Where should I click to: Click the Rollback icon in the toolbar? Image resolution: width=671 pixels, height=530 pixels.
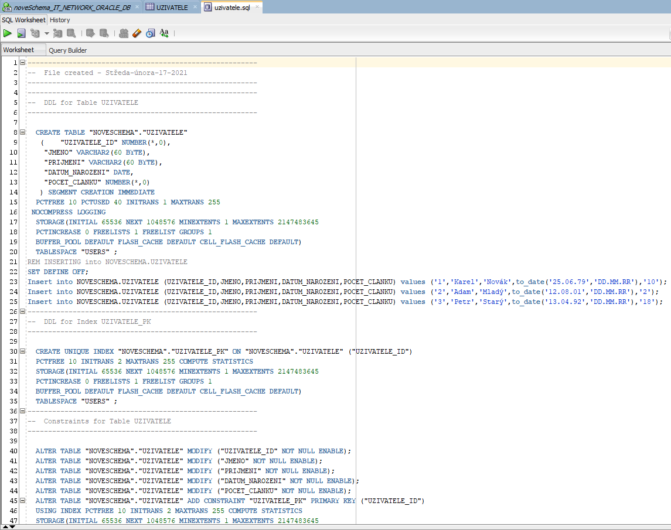point(104,33)
